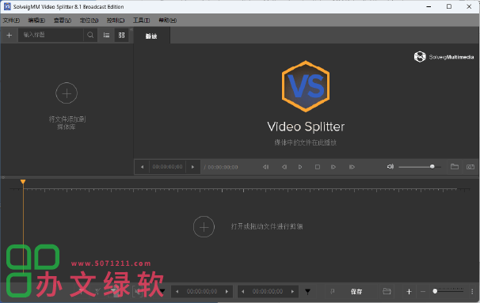Image resolution: width=480 pixels, height=303 pixels.
Task: Click the timeline circle plus to open file
Action: pos(204,227)
